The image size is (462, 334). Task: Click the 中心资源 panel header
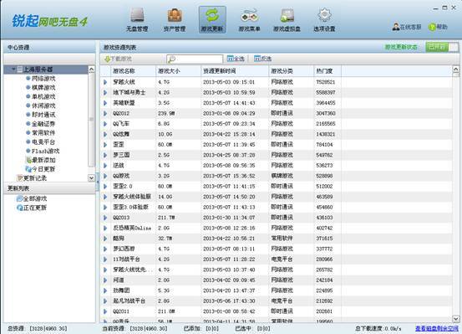pyautogui.click(x=18, y=47)
